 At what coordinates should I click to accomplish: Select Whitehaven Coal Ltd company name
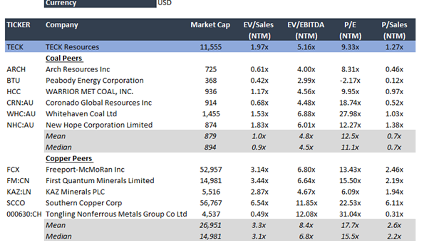pyautogui.click(x=81, y=114)
